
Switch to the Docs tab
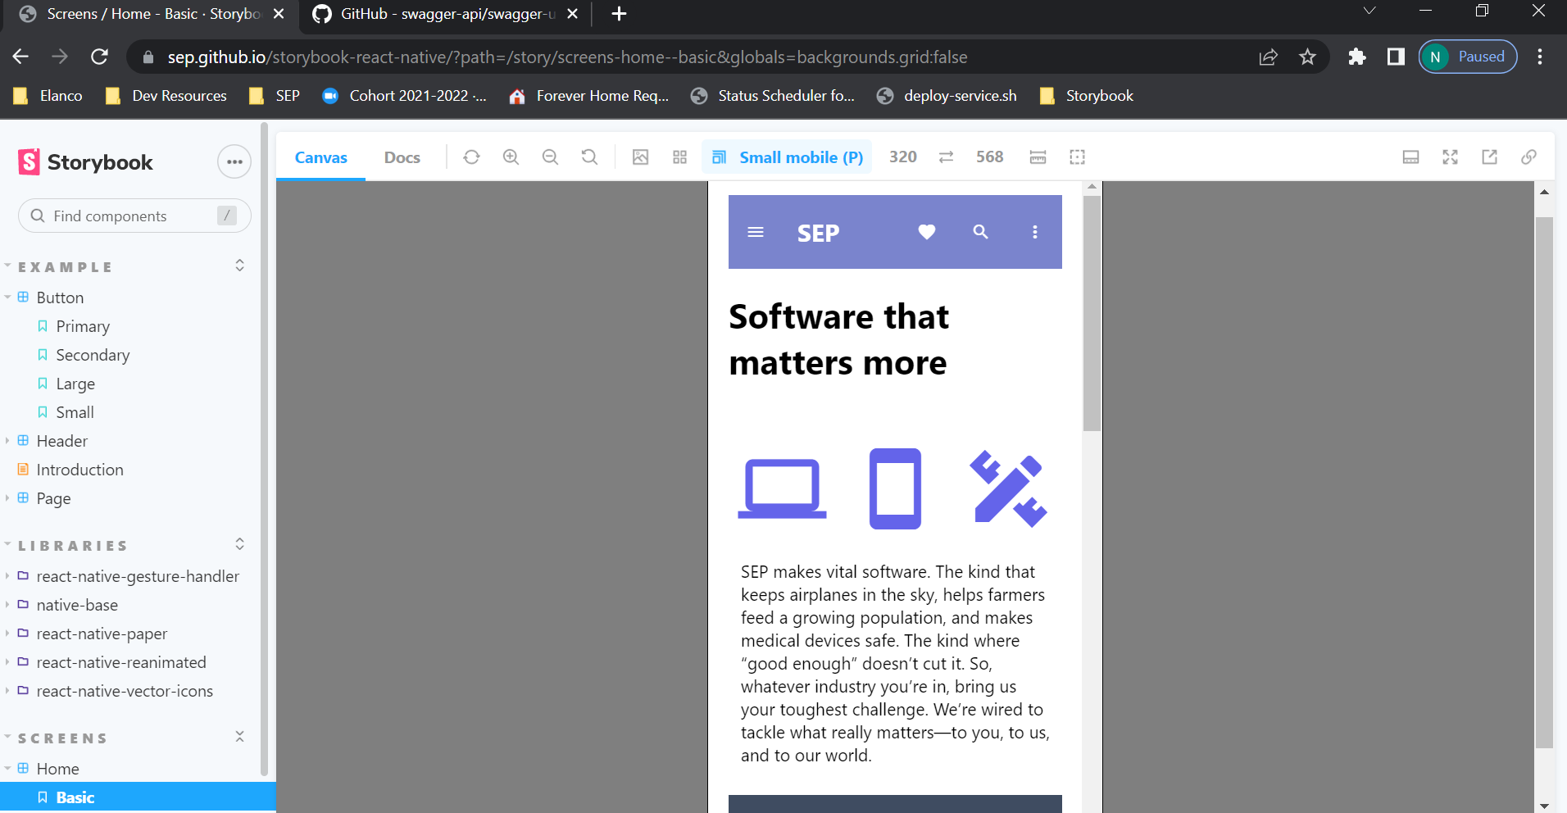[402, 157]
